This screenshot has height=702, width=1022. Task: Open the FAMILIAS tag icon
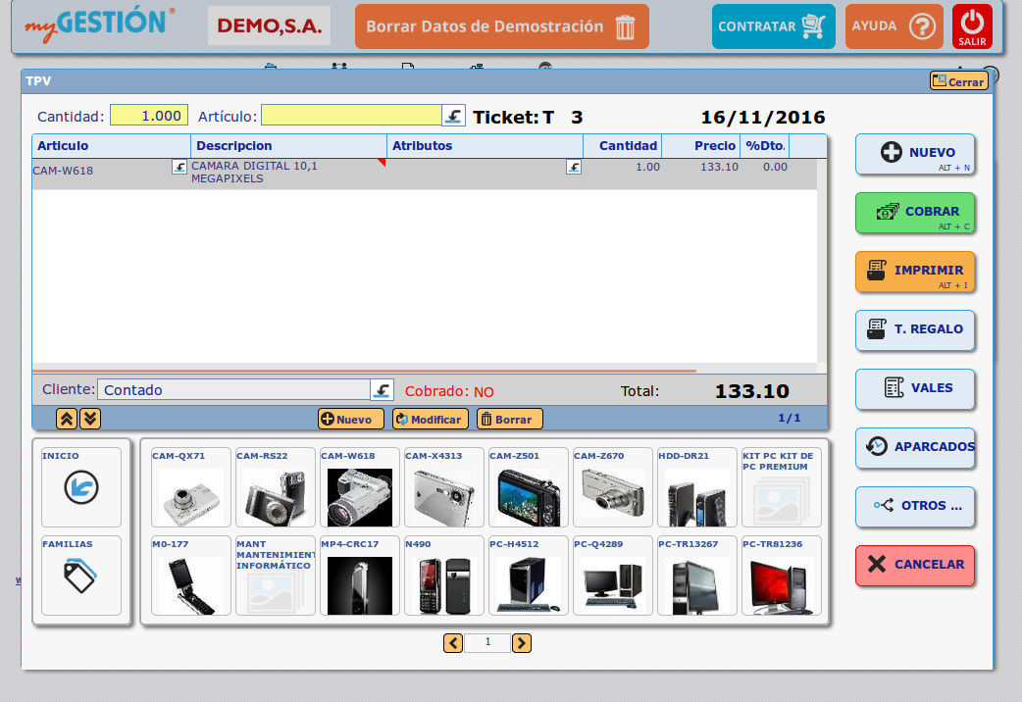click(x=81, y=576)
